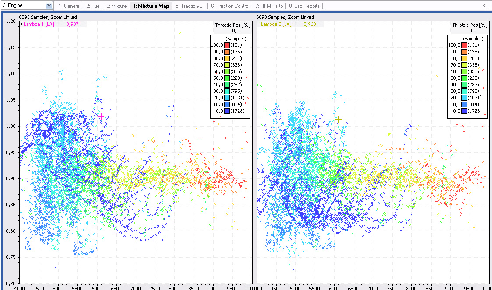Open the 6: Traction Control tab

(x=230, y=6)
